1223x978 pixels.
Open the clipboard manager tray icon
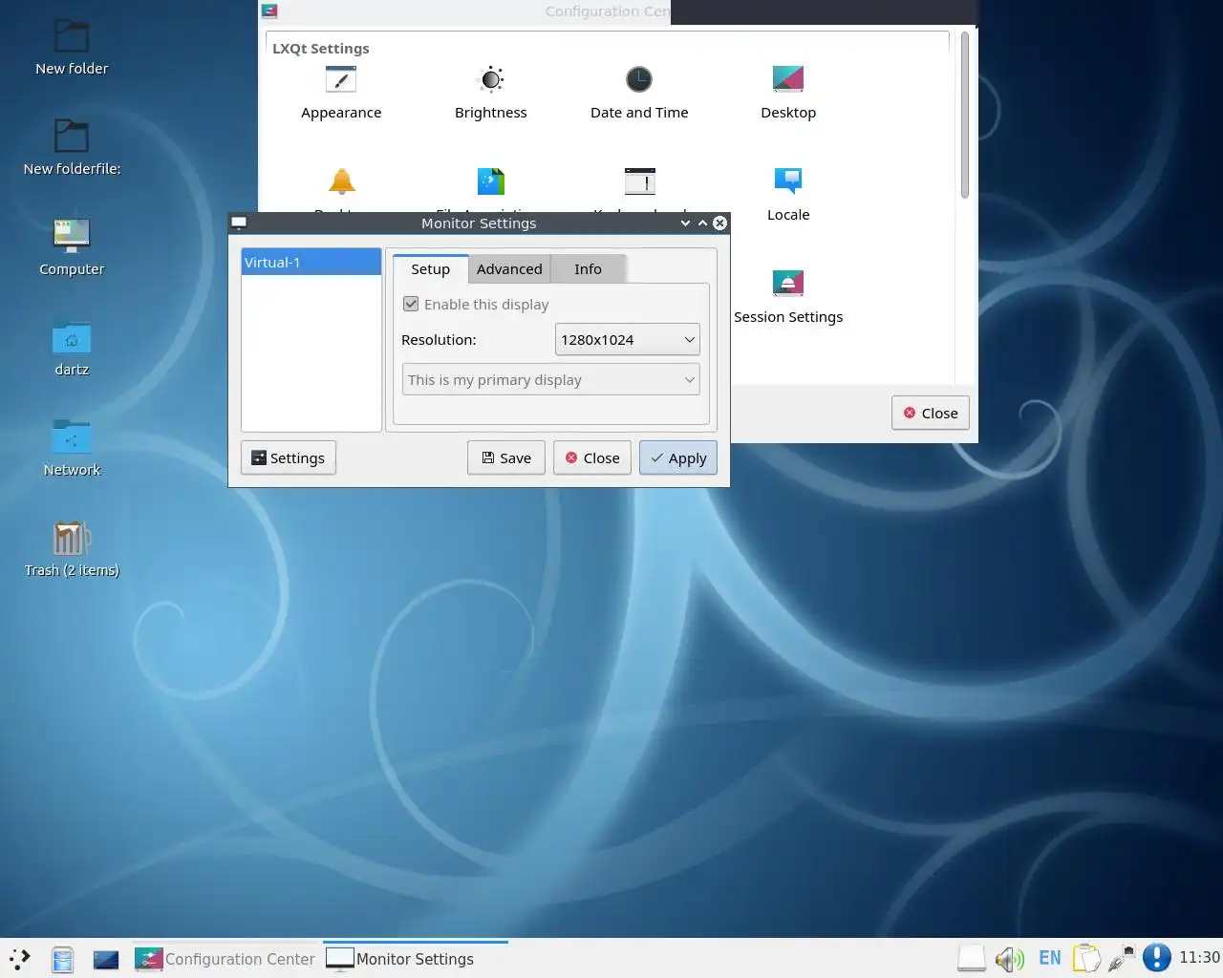[x=1085, y=958]
